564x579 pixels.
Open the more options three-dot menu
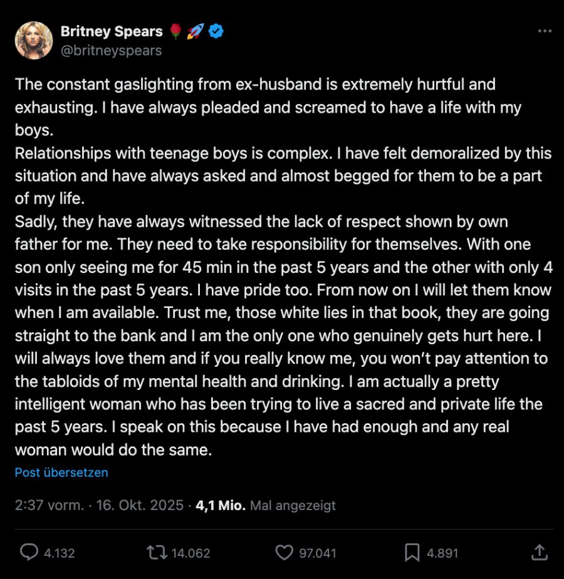pyautogui.click(x=545, y=31)
